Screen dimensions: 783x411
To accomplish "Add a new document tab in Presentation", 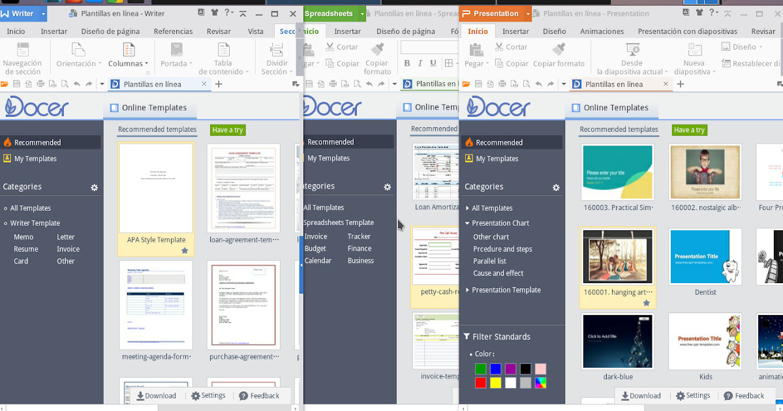I will click(x=681, y=84).
